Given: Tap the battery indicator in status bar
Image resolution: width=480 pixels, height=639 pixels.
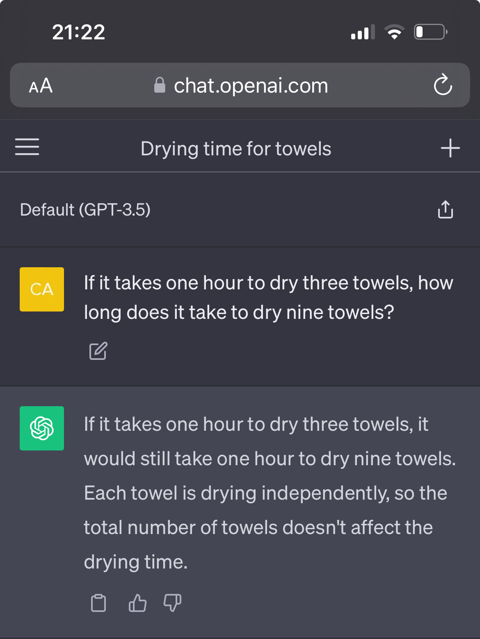Looking at the screenshot, I should click(x=430, y=32).
